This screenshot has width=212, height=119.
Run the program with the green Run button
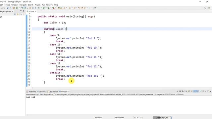(x=44, y=8)
